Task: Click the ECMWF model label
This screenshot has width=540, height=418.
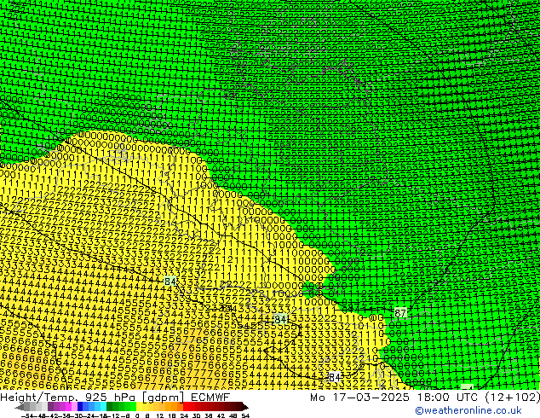Action: click(x=210, y=397)
